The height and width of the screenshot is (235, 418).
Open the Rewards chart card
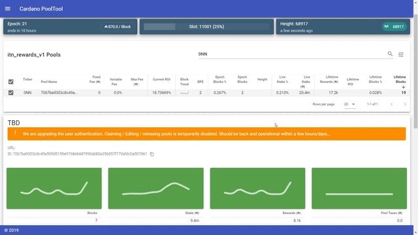click(x=257, y=189)
